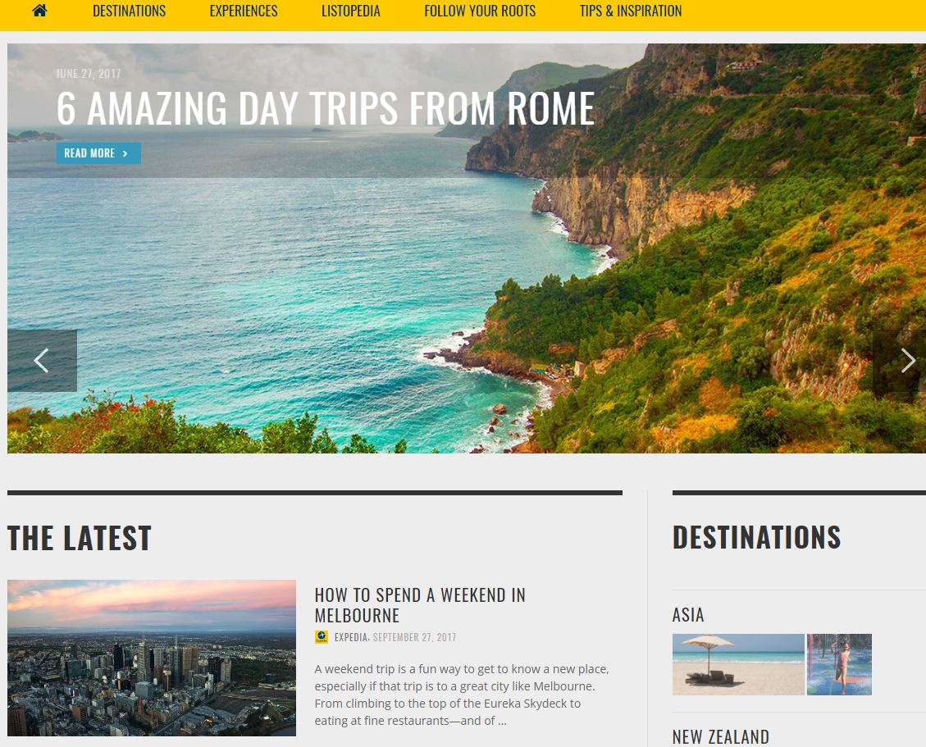Click the home icon in navigation bar

tap(39, 11)
